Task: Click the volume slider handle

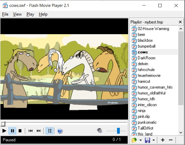Action: 118,131
